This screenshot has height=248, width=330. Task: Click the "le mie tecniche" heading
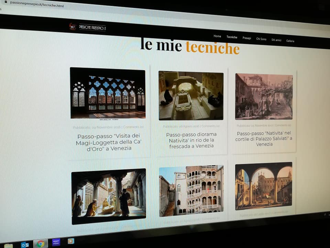tap(190, 46)
